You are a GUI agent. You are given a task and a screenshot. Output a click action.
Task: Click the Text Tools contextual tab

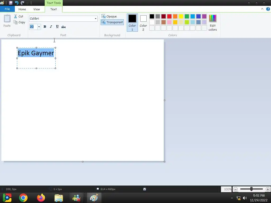tap(54, 3)
